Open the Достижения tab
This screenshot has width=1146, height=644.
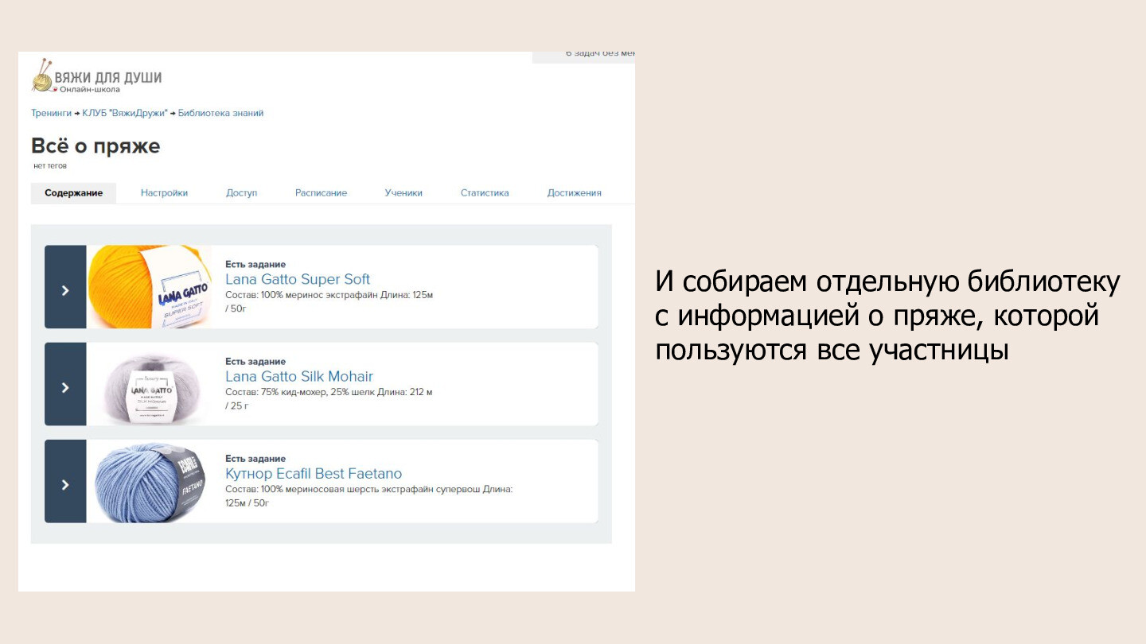pos(574,193)
